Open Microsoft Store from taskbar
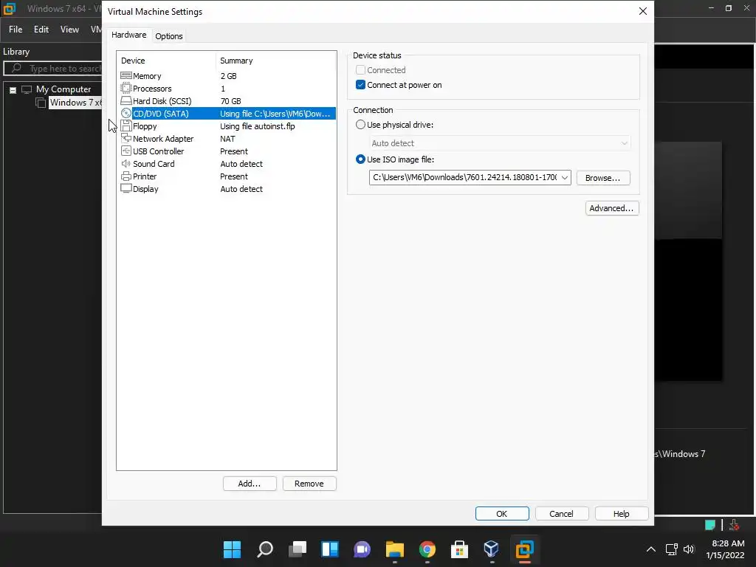The image size is (756, 567). point(459,549)
